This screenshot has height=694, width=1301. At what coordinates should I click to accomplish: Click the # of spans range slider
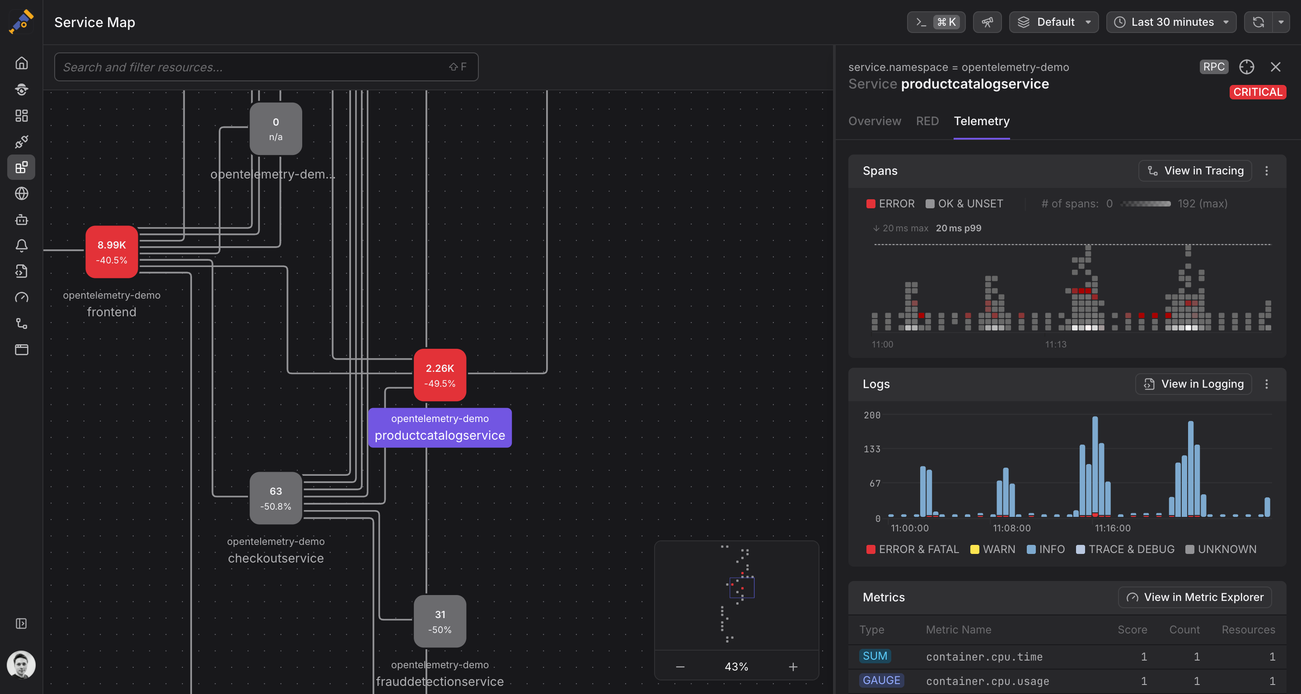coord(1146,204)
